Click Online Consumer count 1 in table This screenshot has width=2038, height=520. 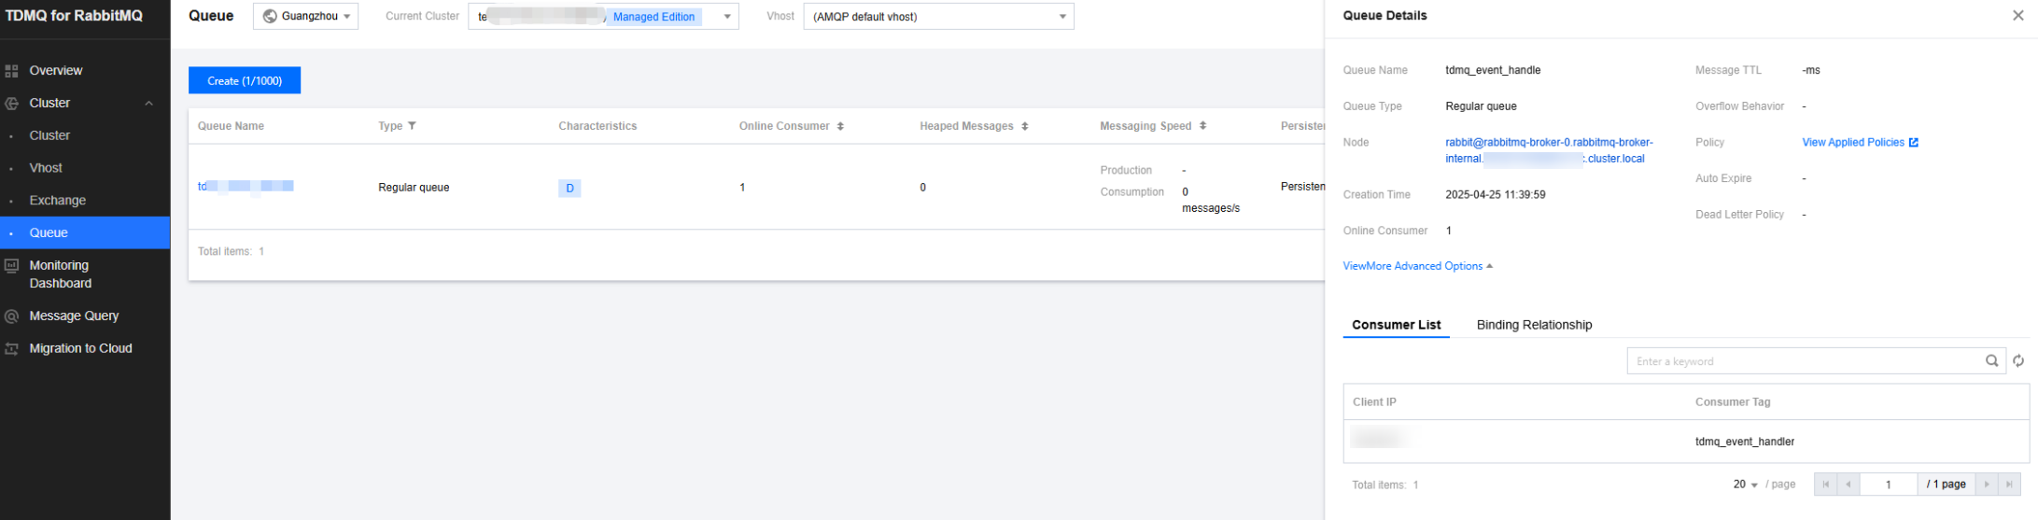[742, 188]
